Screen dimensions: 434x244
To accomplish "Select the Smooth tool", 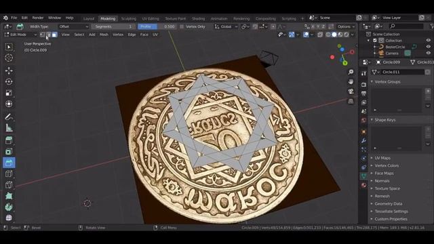I will pos(9,218).
